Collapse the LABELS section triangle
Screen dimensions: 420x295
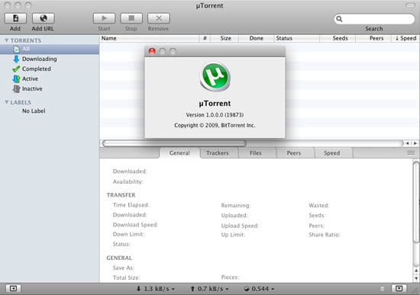(x=7, y=102)
